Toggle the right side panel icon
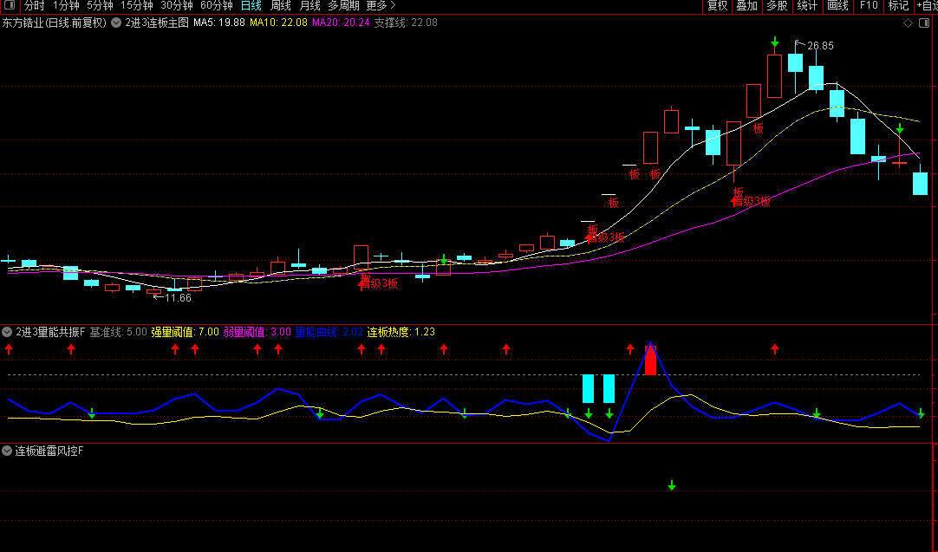Viewport: 938px width, 552px height. 924,23
